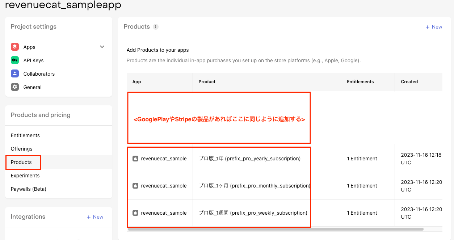The width and height of the screenshot is (454, 240).
Task: Click the revenuecat_sampleapp project title
Action: pos(63,5)
